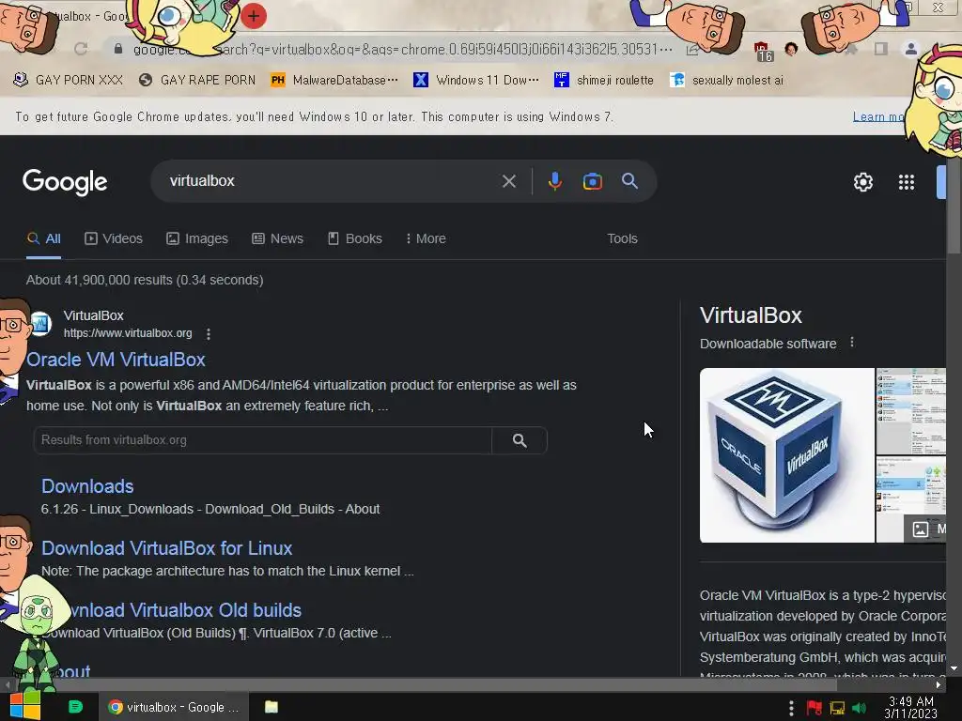Viewport: 962px width, 721px height.
Task: Open the Linux_Downloads sub-link
Action: (x=143, y=509)
